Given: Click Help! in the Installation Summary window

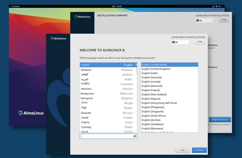Looking at the screenshot, I should pos(224,20).
